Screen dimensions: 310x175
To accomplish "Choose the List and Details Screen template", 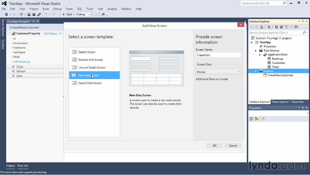I will point(94,67).
